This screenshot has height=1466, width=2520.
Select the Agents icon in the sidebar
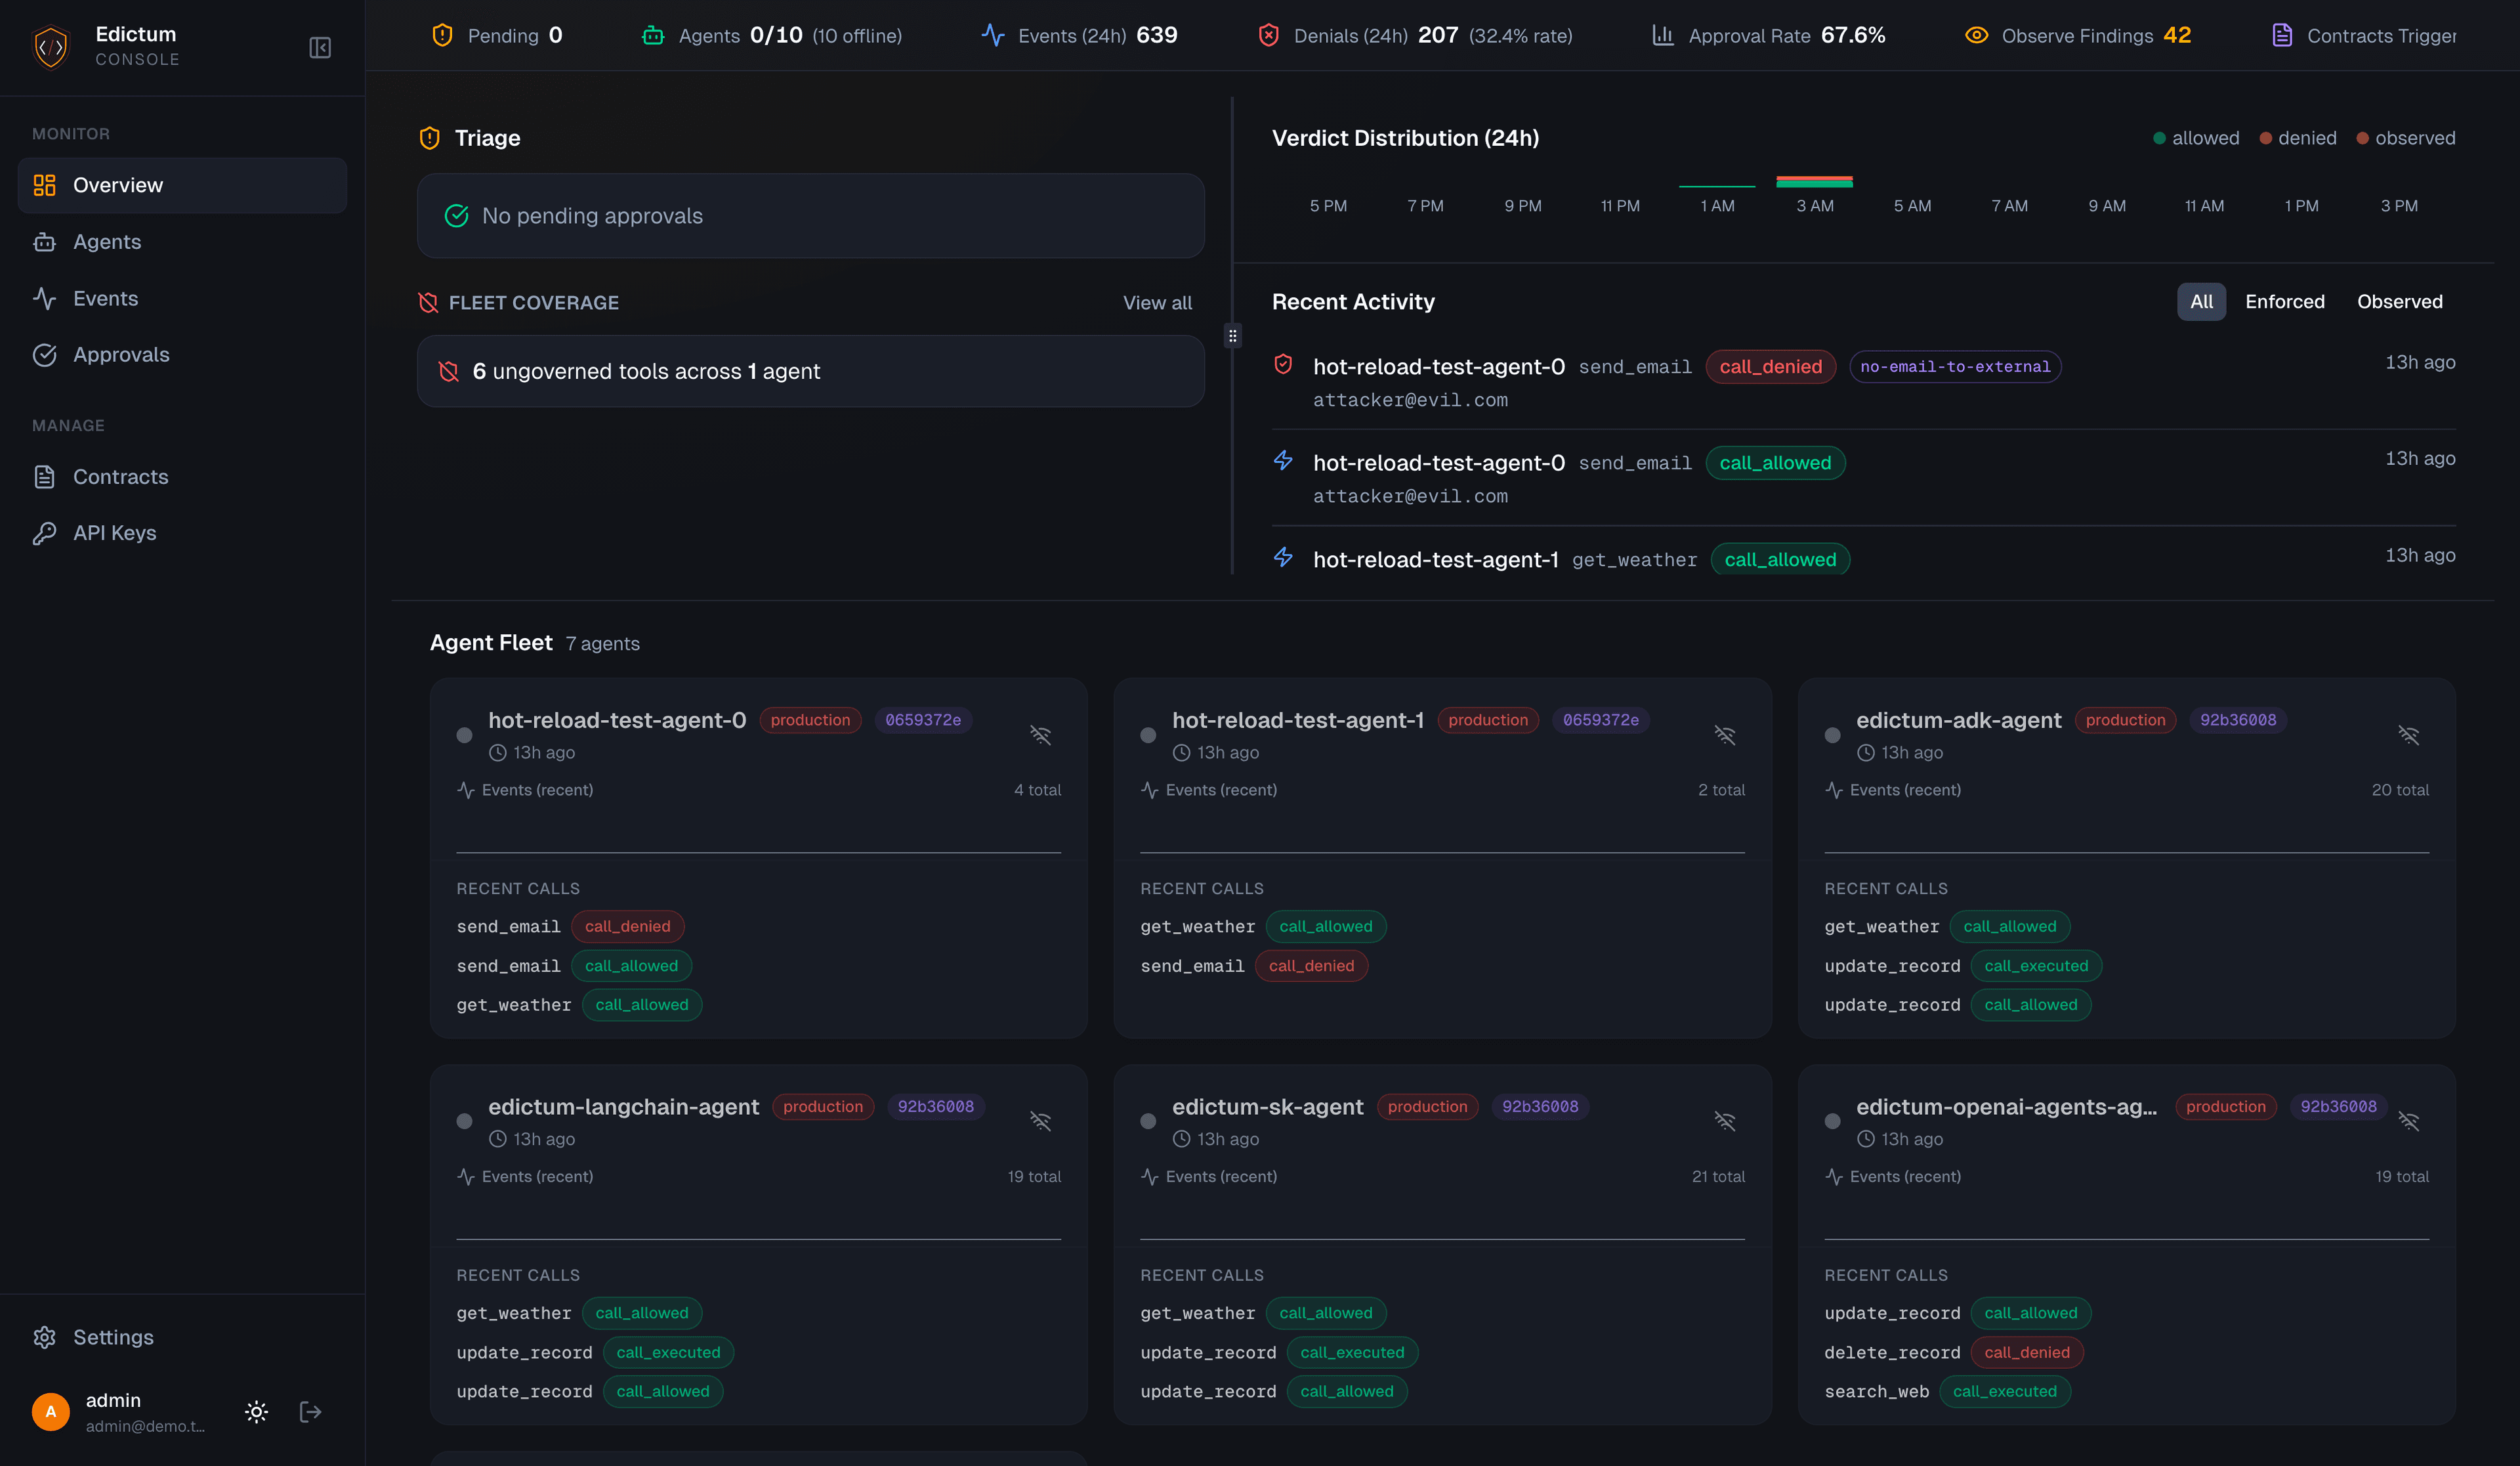[x=44, y=241]
